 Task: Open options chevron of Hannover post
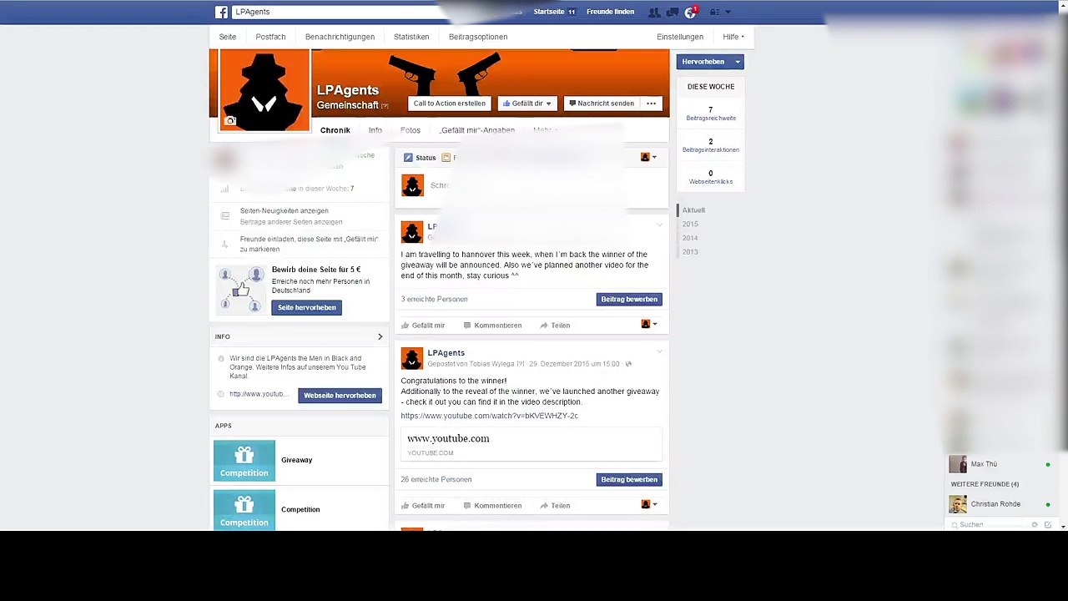click(659, 225)
